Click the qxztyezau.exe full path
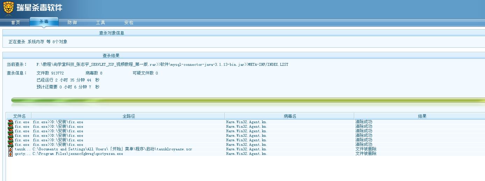The height and width of the screenshot is (181, 485). tap(78, 154)
